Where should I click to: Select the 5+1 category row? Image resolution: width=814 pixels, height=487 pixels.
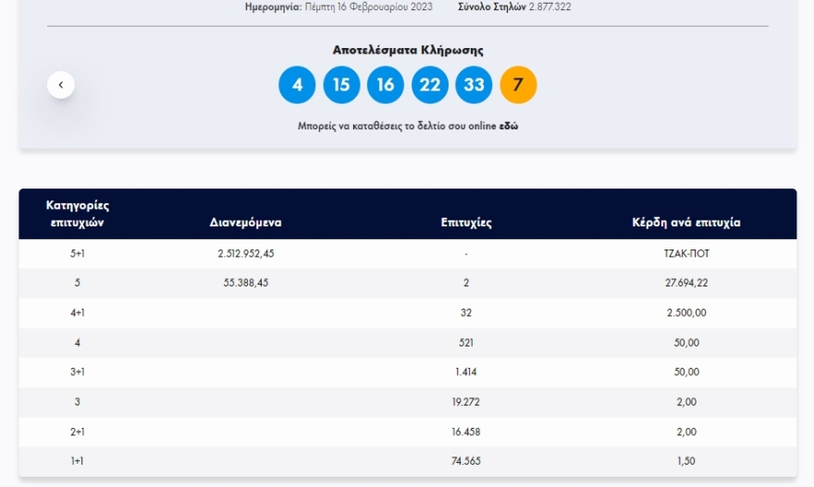click(x=78, y=253)
